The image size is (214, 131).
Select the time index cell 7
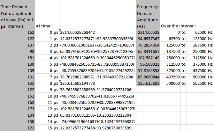tap(44, 77)
